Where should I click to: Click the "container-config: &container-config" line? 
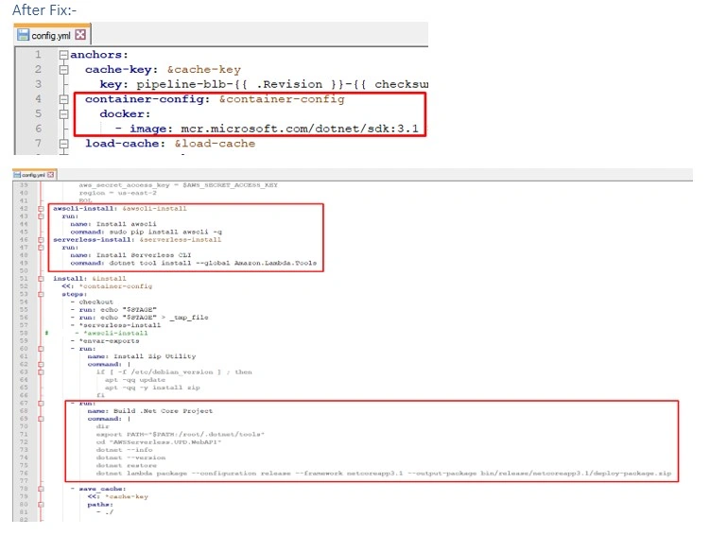[x=215, y=99]
